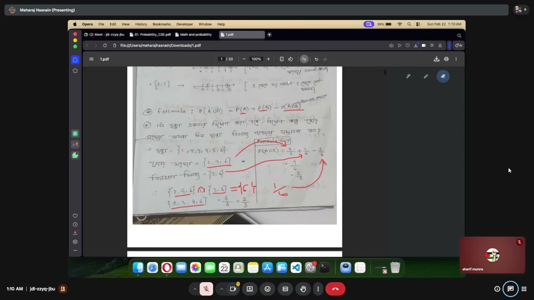Click the fit to page icon

[282, 59]
